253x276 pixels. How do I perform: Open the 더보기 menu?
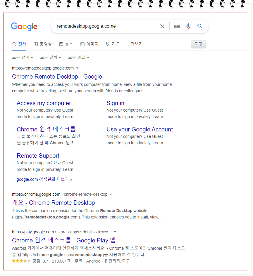tap(135, 44)
